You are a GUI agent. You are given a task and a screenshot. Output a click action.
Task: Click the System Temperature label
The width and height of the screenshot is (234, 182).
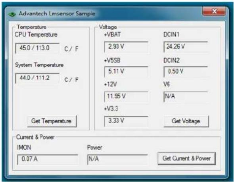click(39, 65)
